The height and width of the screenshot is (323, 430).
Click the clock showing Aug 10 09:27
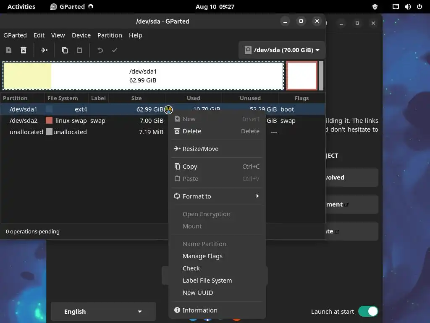point(215,7)
